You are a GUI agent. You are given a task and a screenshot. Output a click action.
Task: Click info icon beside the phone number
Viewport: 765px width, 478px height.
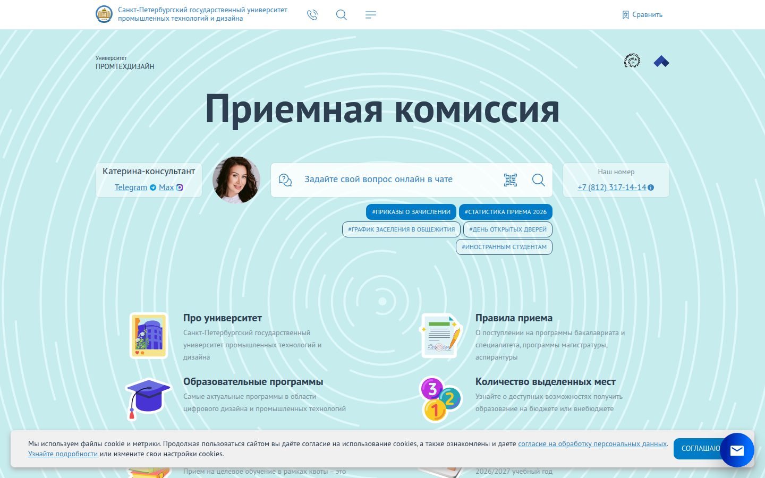pos(651,187)
